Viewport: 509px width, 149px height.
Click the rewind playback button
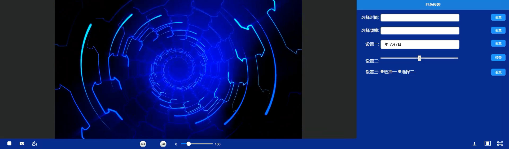[143, 144]
